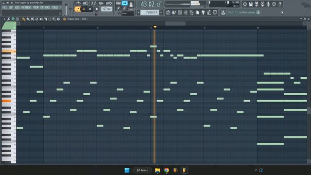Pick the Zoom tool in piano roll

tap(54, 19)
